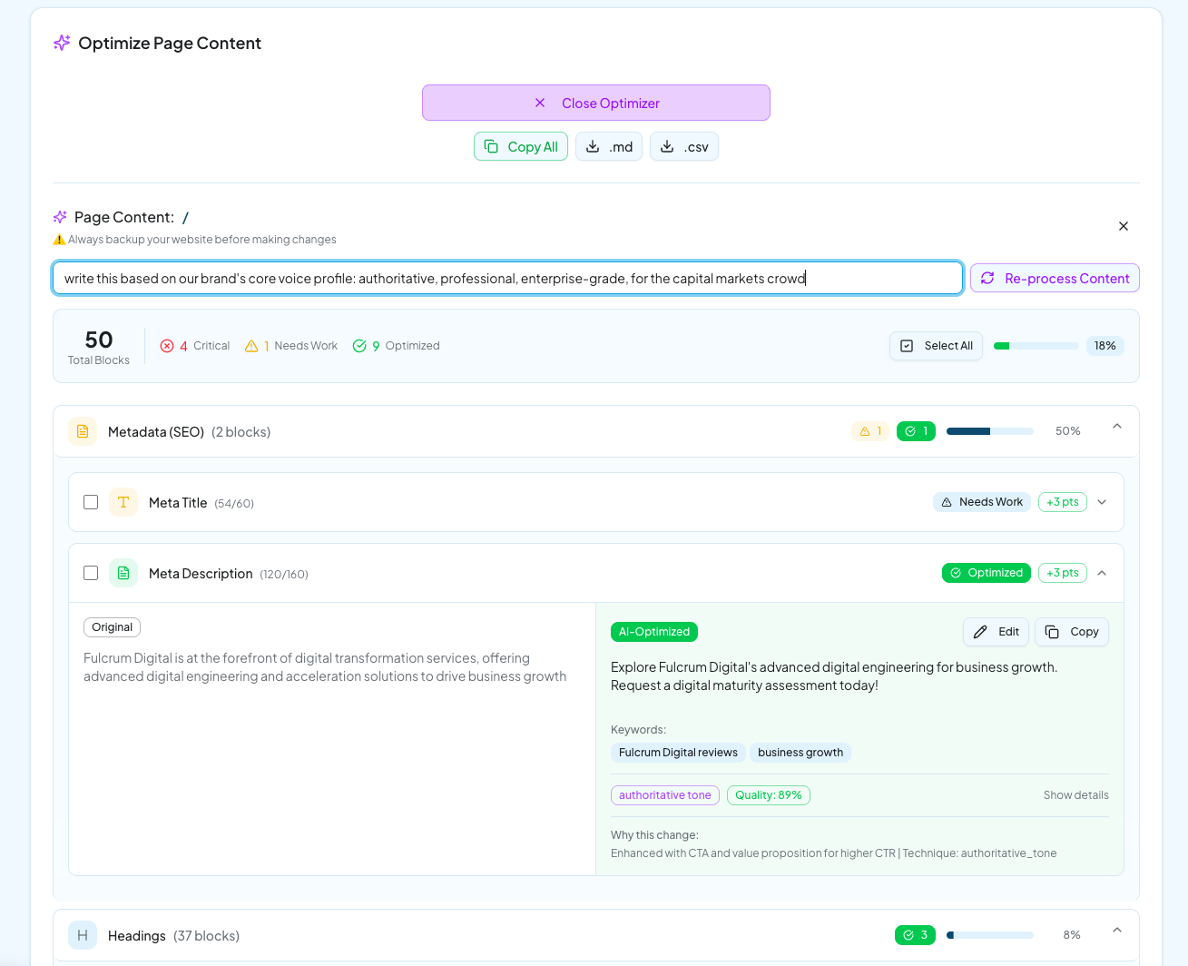Click the Headings H icon
The height and width of the screenshot is (966, 1188).
click(x=83, y=935)
